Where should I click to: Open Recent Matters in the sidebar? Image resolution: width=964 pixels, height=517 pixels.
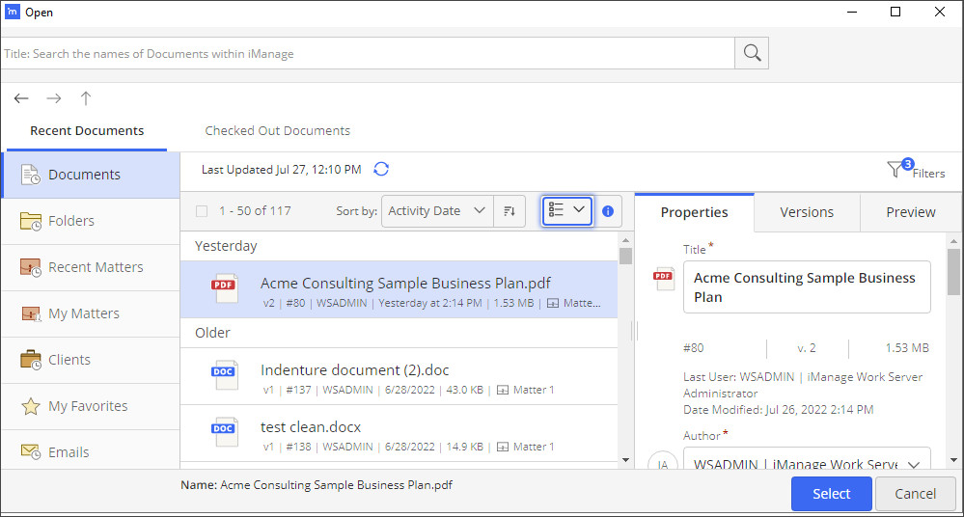coord(91,267)
